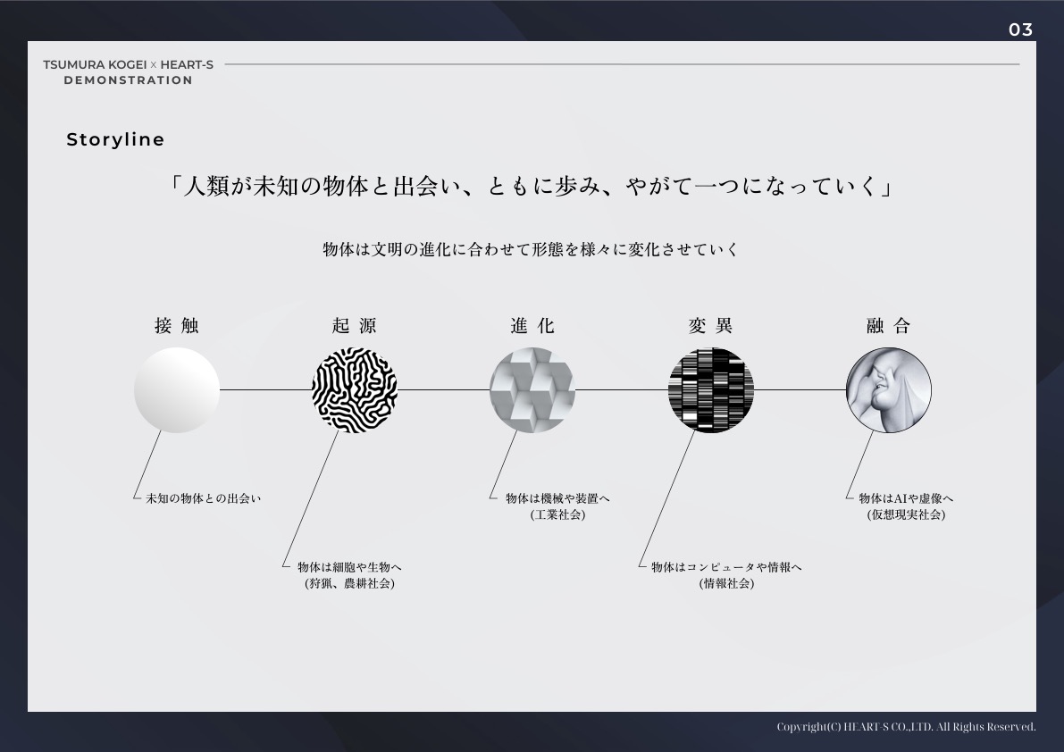Select the black-and-white maze pattern circle

click(355, 390)
